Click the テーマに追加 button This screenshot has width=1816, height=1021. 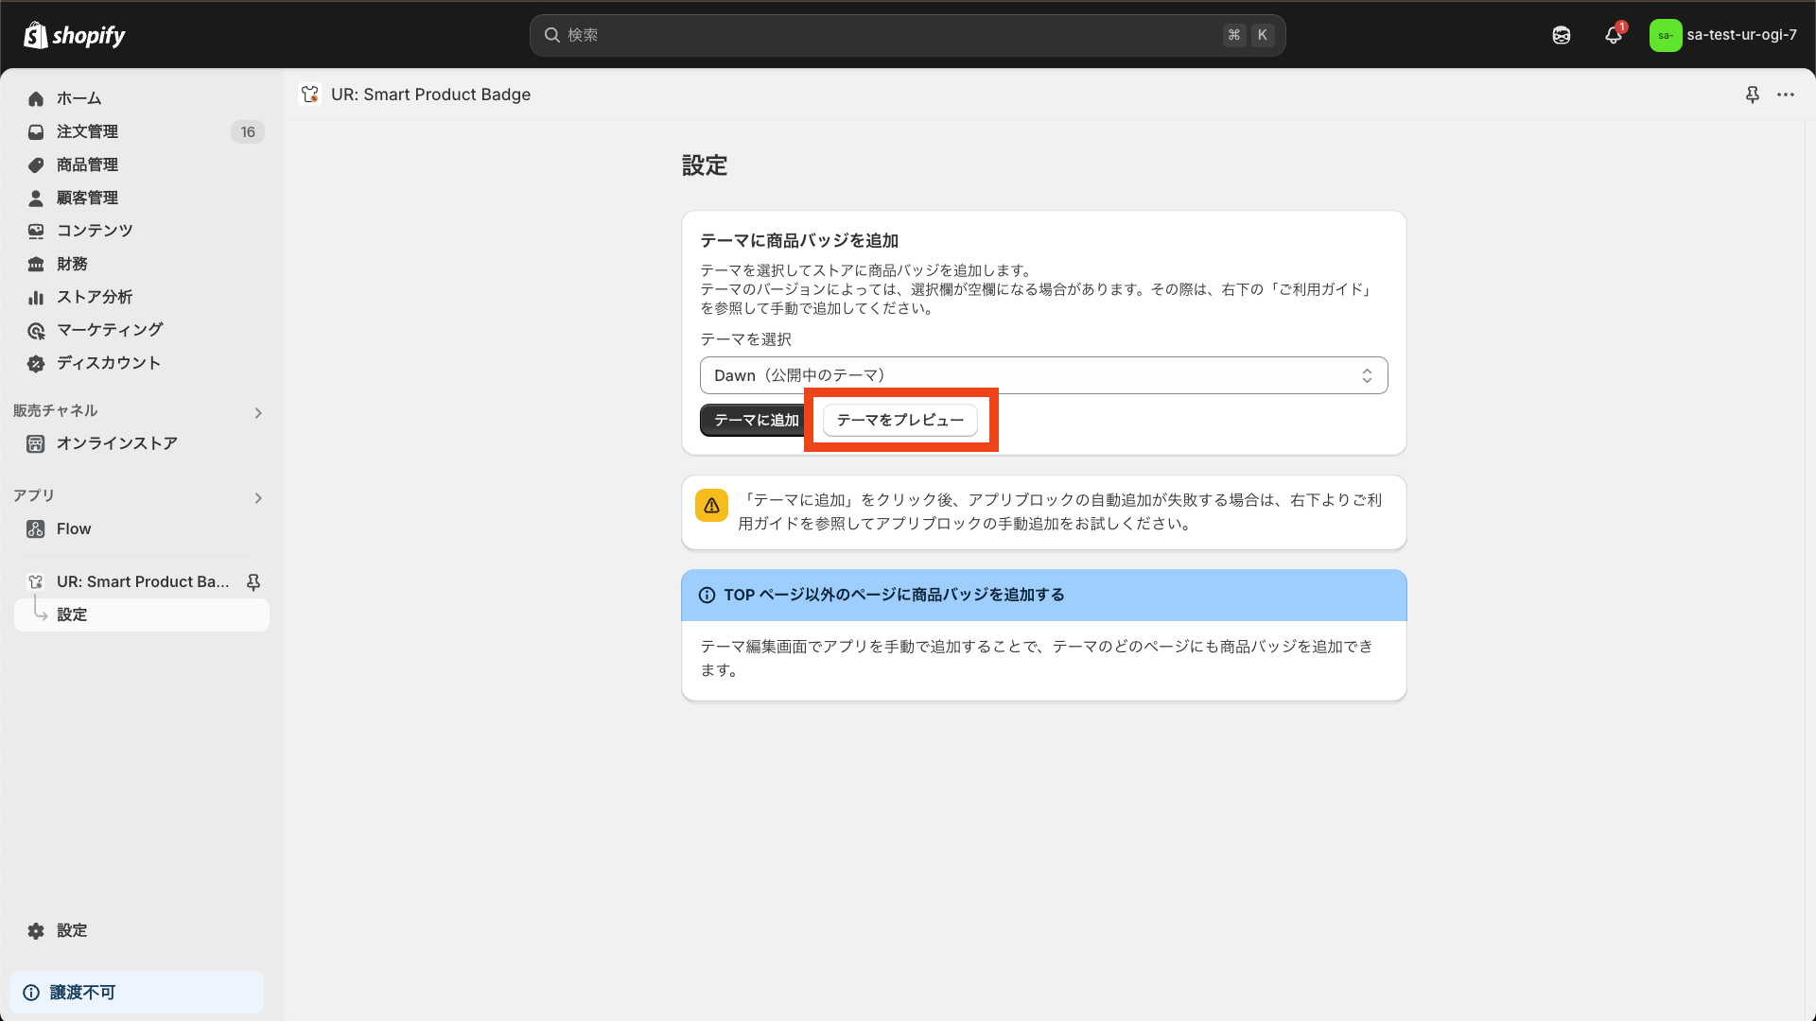755,420
